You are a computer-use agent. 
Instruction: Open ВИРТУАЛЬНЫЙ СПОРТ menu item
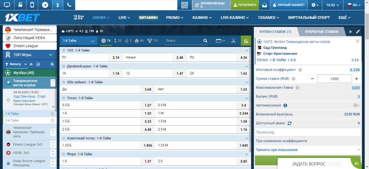tap(309, 18)
